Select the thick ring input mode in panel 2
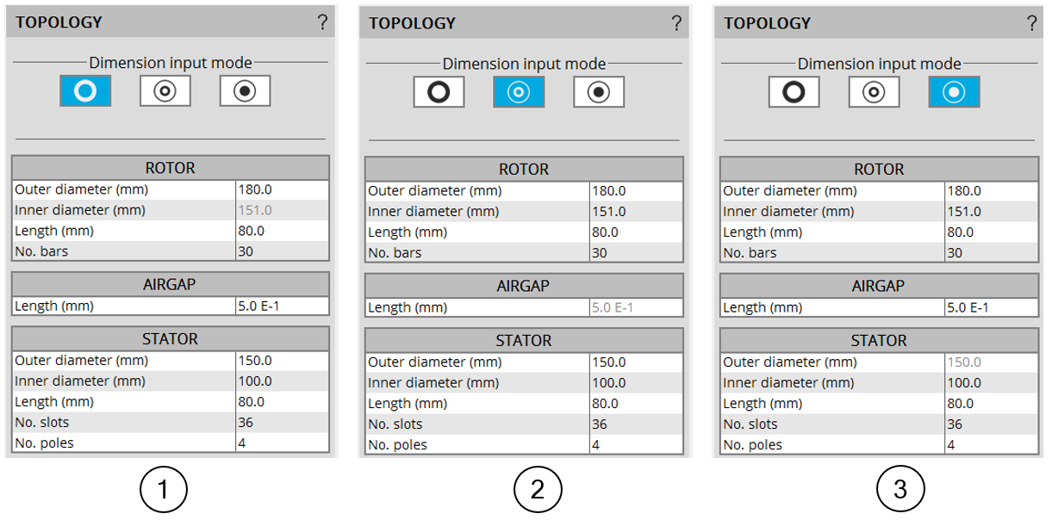This screenshot has height=520, width=1052. [439, 92]
